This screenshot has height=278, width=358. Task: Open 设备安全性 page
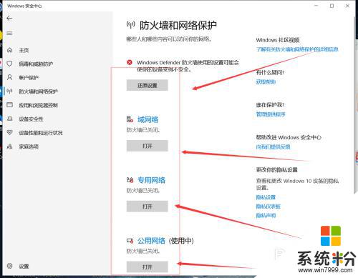pos(31,119)
